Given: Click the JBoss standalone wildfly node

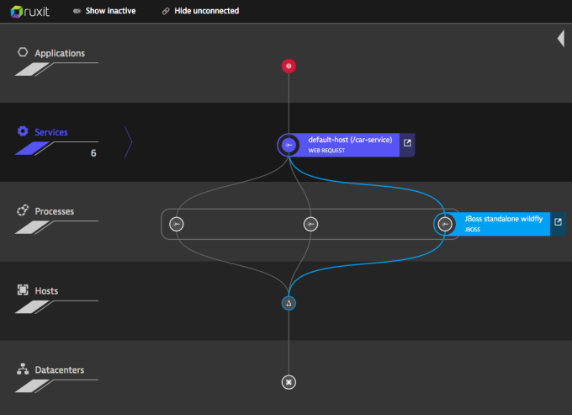Looking at the screenshot, I should click(445, 224).
